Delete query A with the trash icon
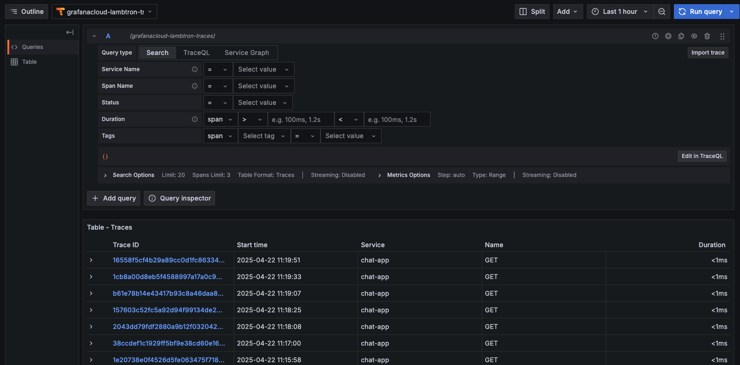The image size is (740, 365). point(707,36)
